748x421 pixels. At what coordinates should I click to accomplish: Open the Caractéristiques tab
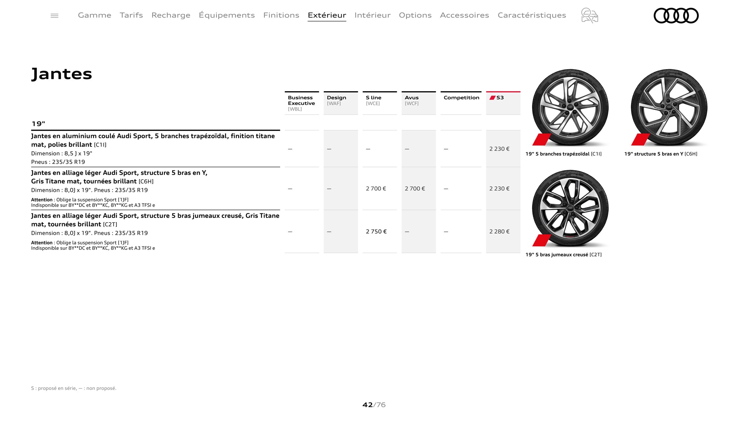tap(532, 15)
